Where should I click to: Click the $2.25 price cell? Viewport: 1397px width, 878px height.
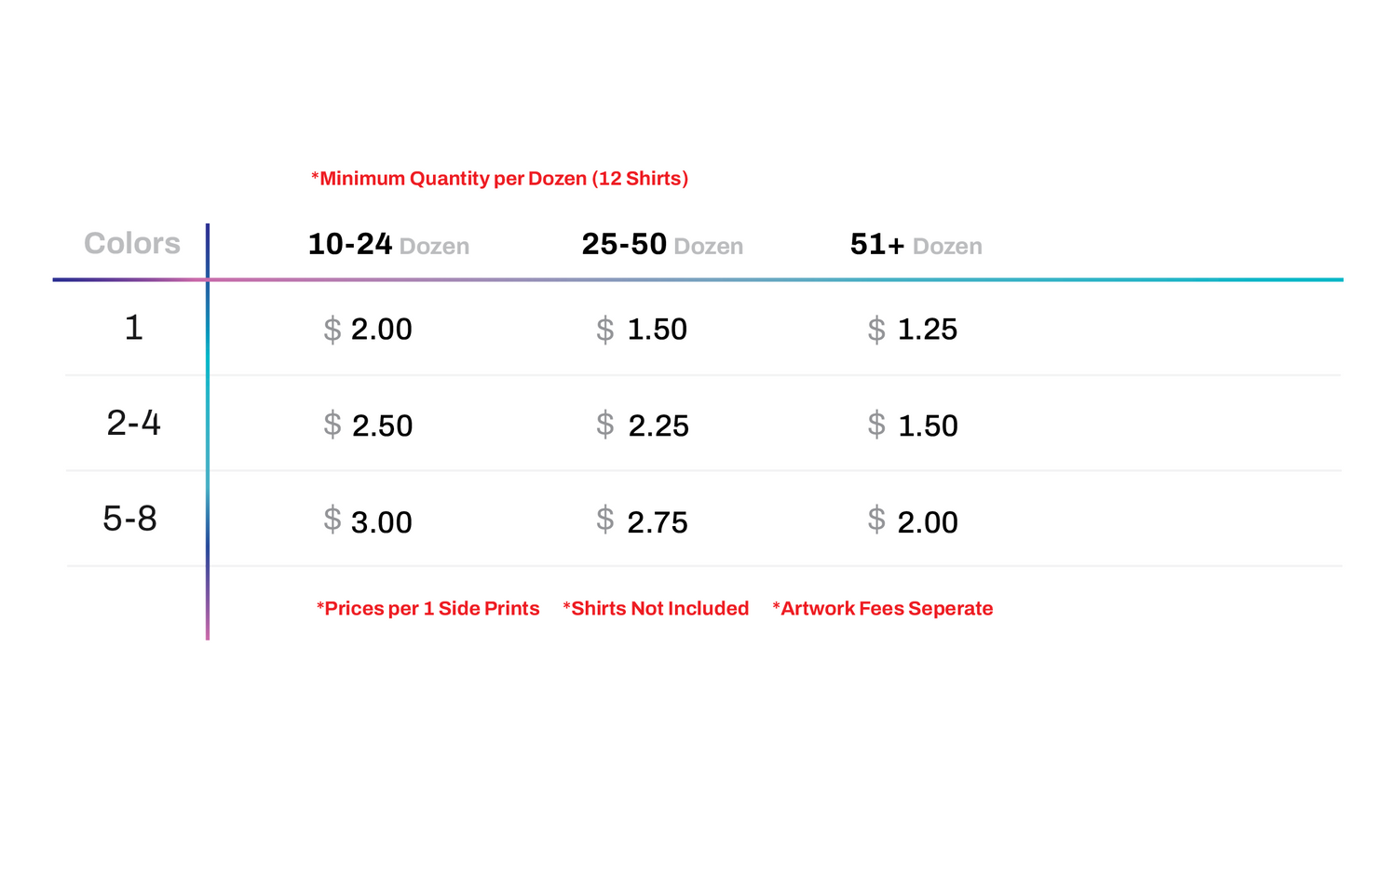pos(643,425)
